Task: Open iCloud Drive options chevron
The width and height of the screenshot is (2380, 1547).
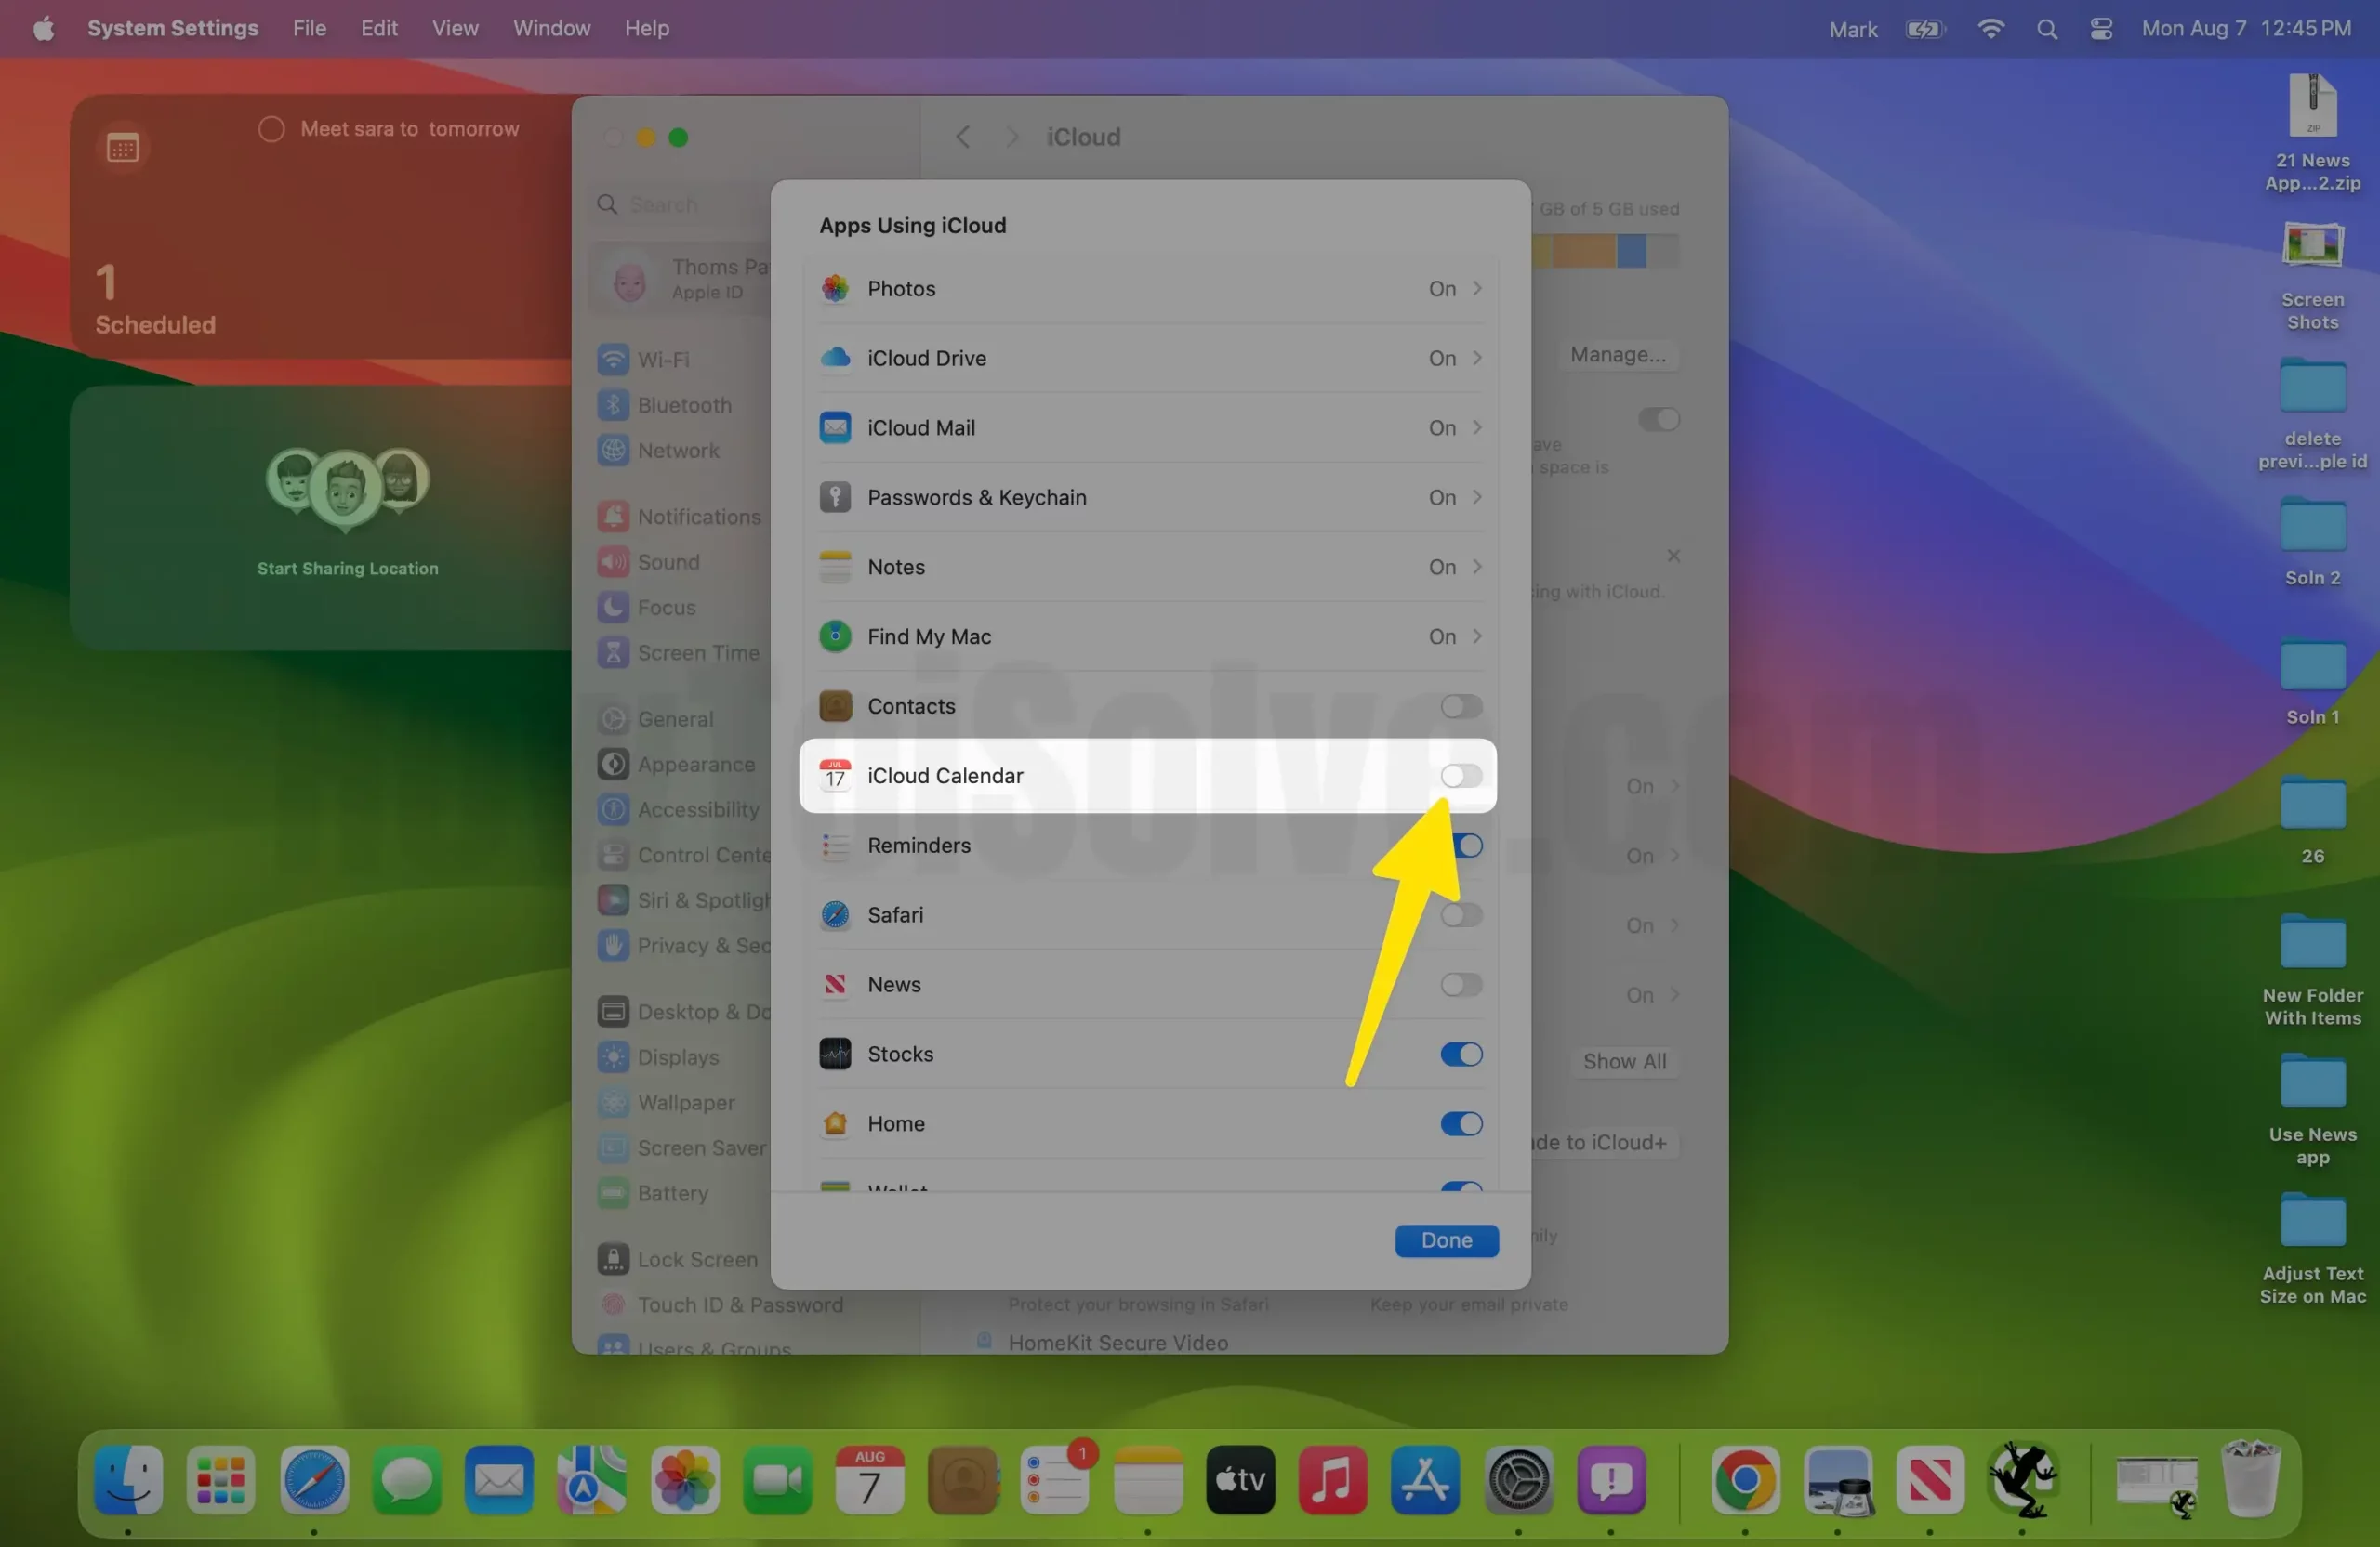Action: point(1477,358)
